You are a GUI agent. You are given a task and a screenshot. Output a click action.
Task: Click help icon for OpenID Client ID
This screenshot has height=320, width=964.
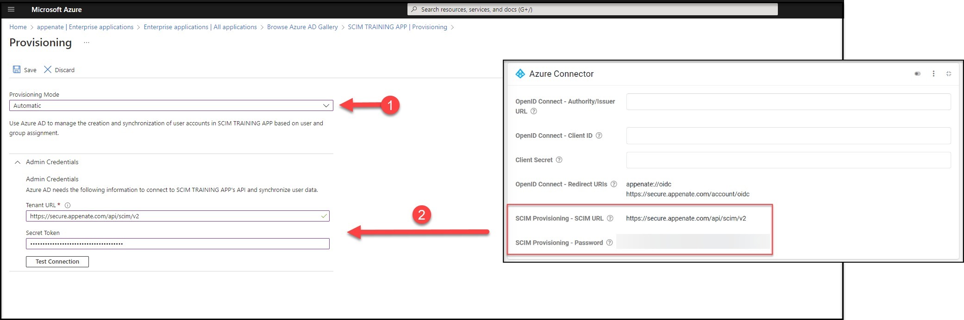599,135
